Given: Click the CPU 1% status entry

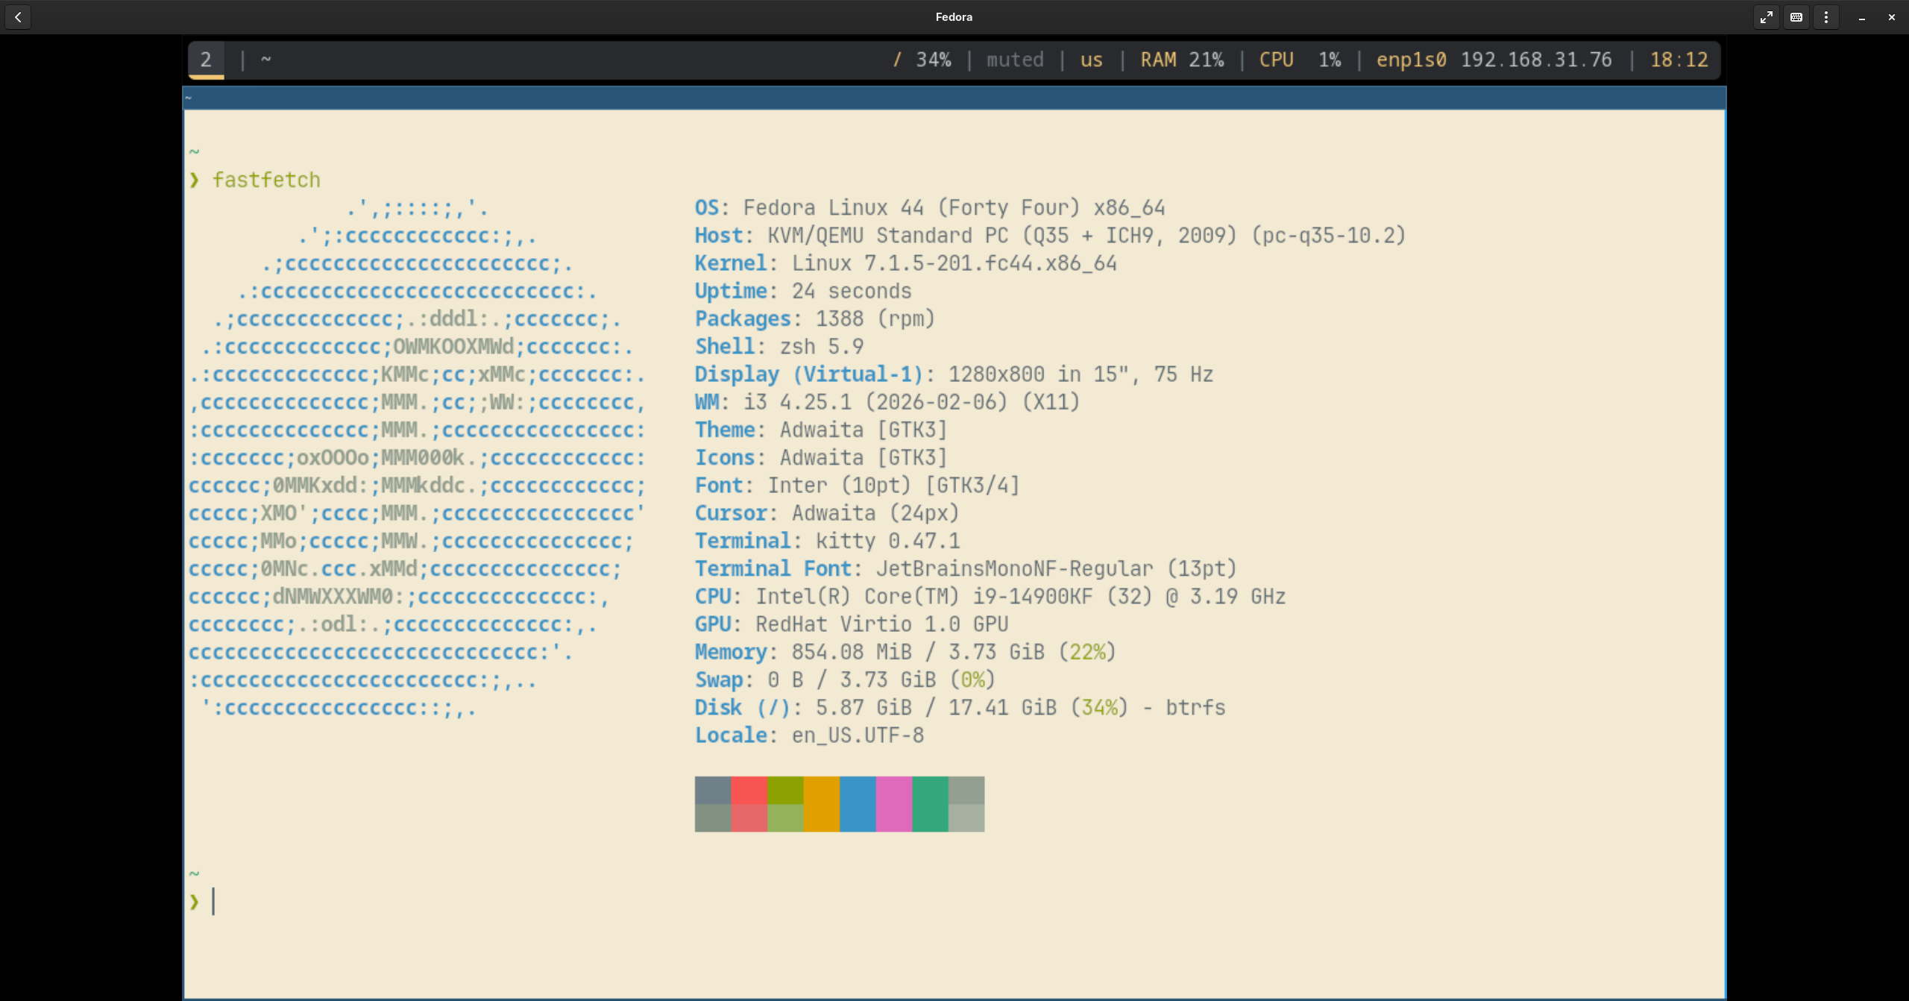Looking at the screenshot, I should coord(1300,60).
